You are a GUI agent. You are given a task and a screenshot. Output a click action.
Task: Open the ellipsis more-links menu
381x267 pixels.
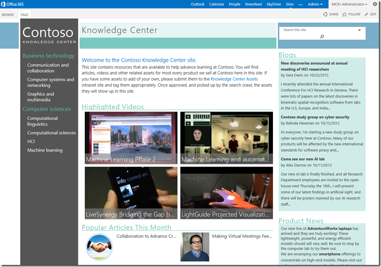pos(301,4)
